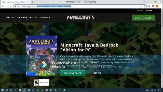Open Windows taskbar search
Viewport: 163px width, 92px height.
[7, 90]
